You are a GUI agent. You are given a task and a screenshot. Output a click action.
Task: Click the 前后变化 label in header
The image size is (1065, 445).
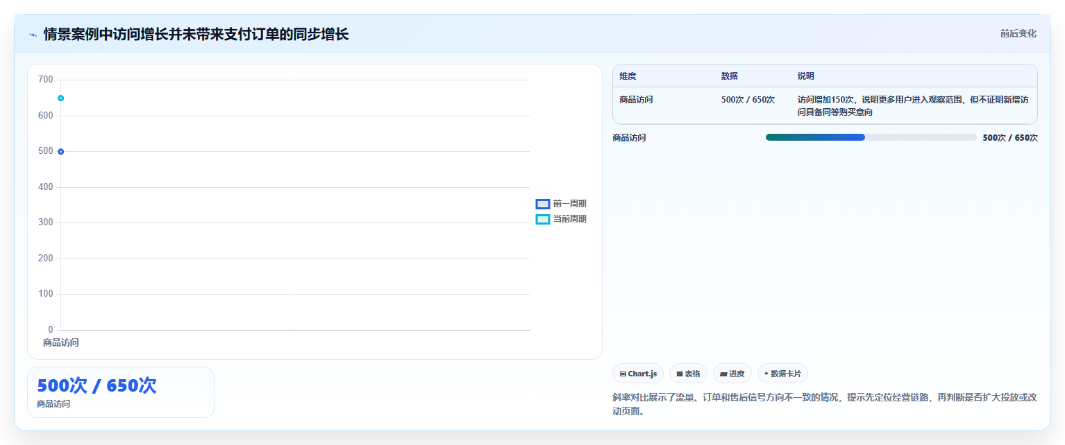point(1018,33)
